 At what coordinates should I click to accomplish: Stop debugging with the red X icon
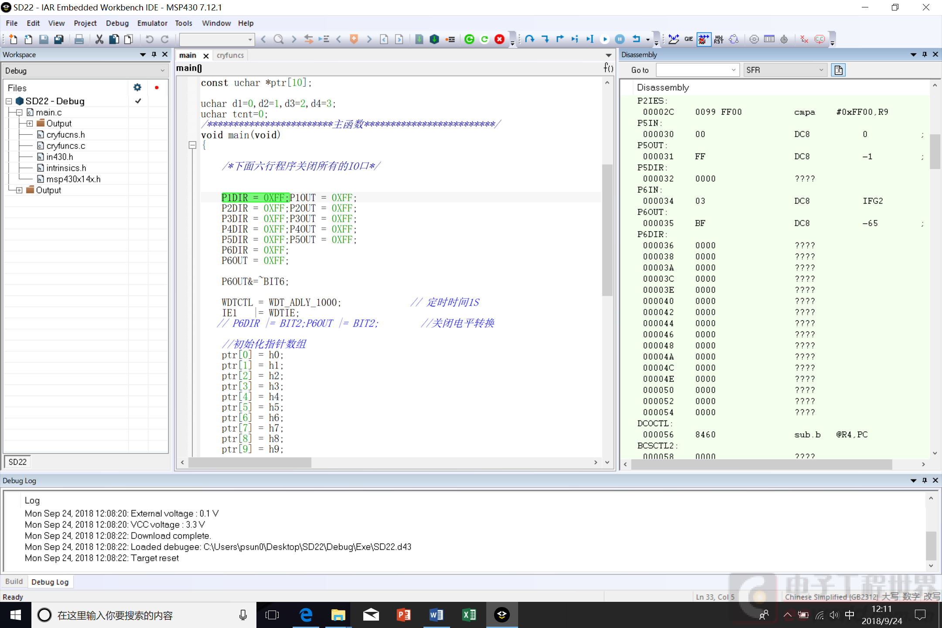click(x=500, y=39)
